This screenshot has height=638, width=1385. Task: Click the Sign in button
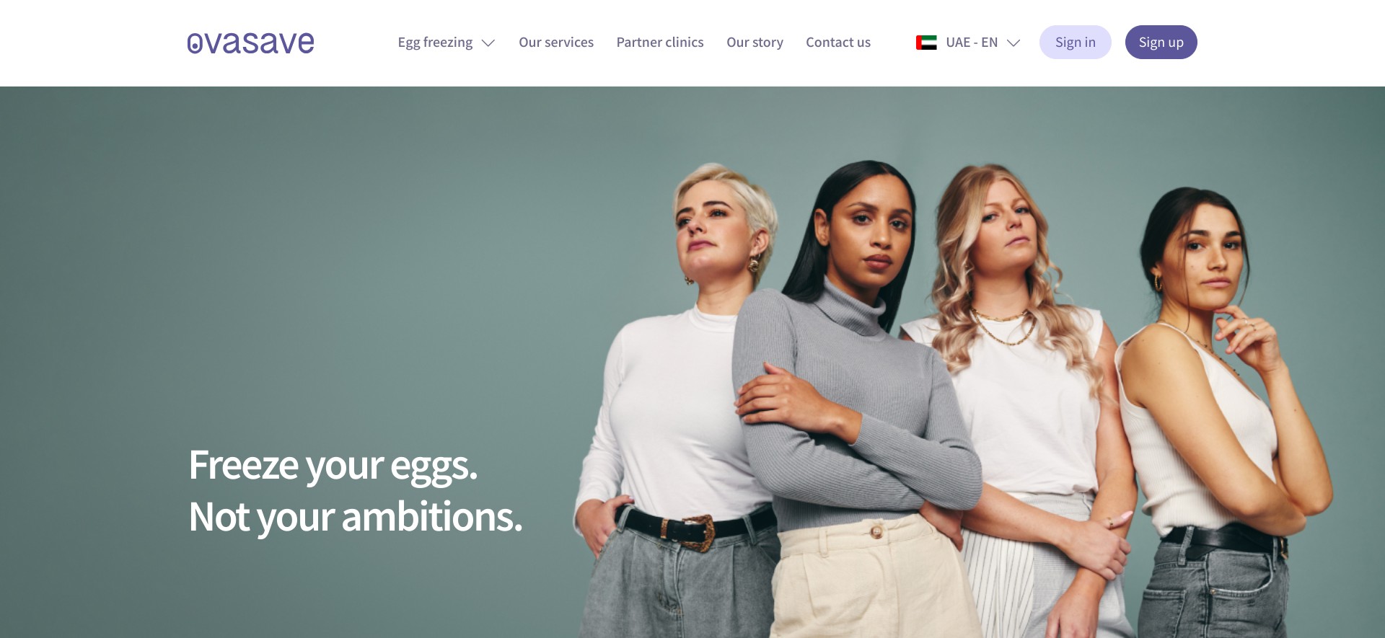pos(1076,43)
